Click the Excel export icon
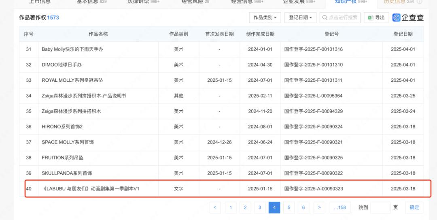This screenshot has width=437, height=220. (370, 17)
